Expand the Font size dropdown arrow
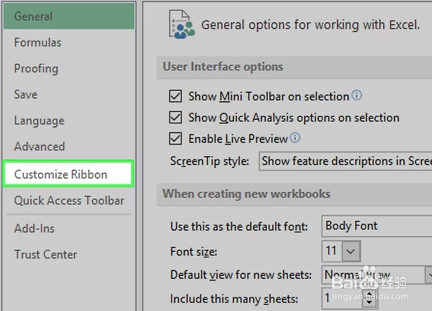 (351, 251)
